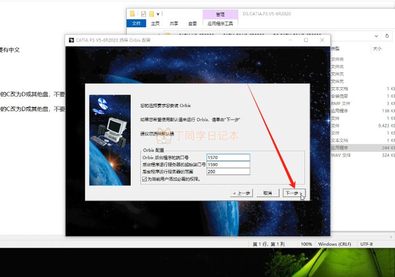Click Notepad's horizontal scrollbar right arrow
395x277 pixels.
click(x=390, y=237)
